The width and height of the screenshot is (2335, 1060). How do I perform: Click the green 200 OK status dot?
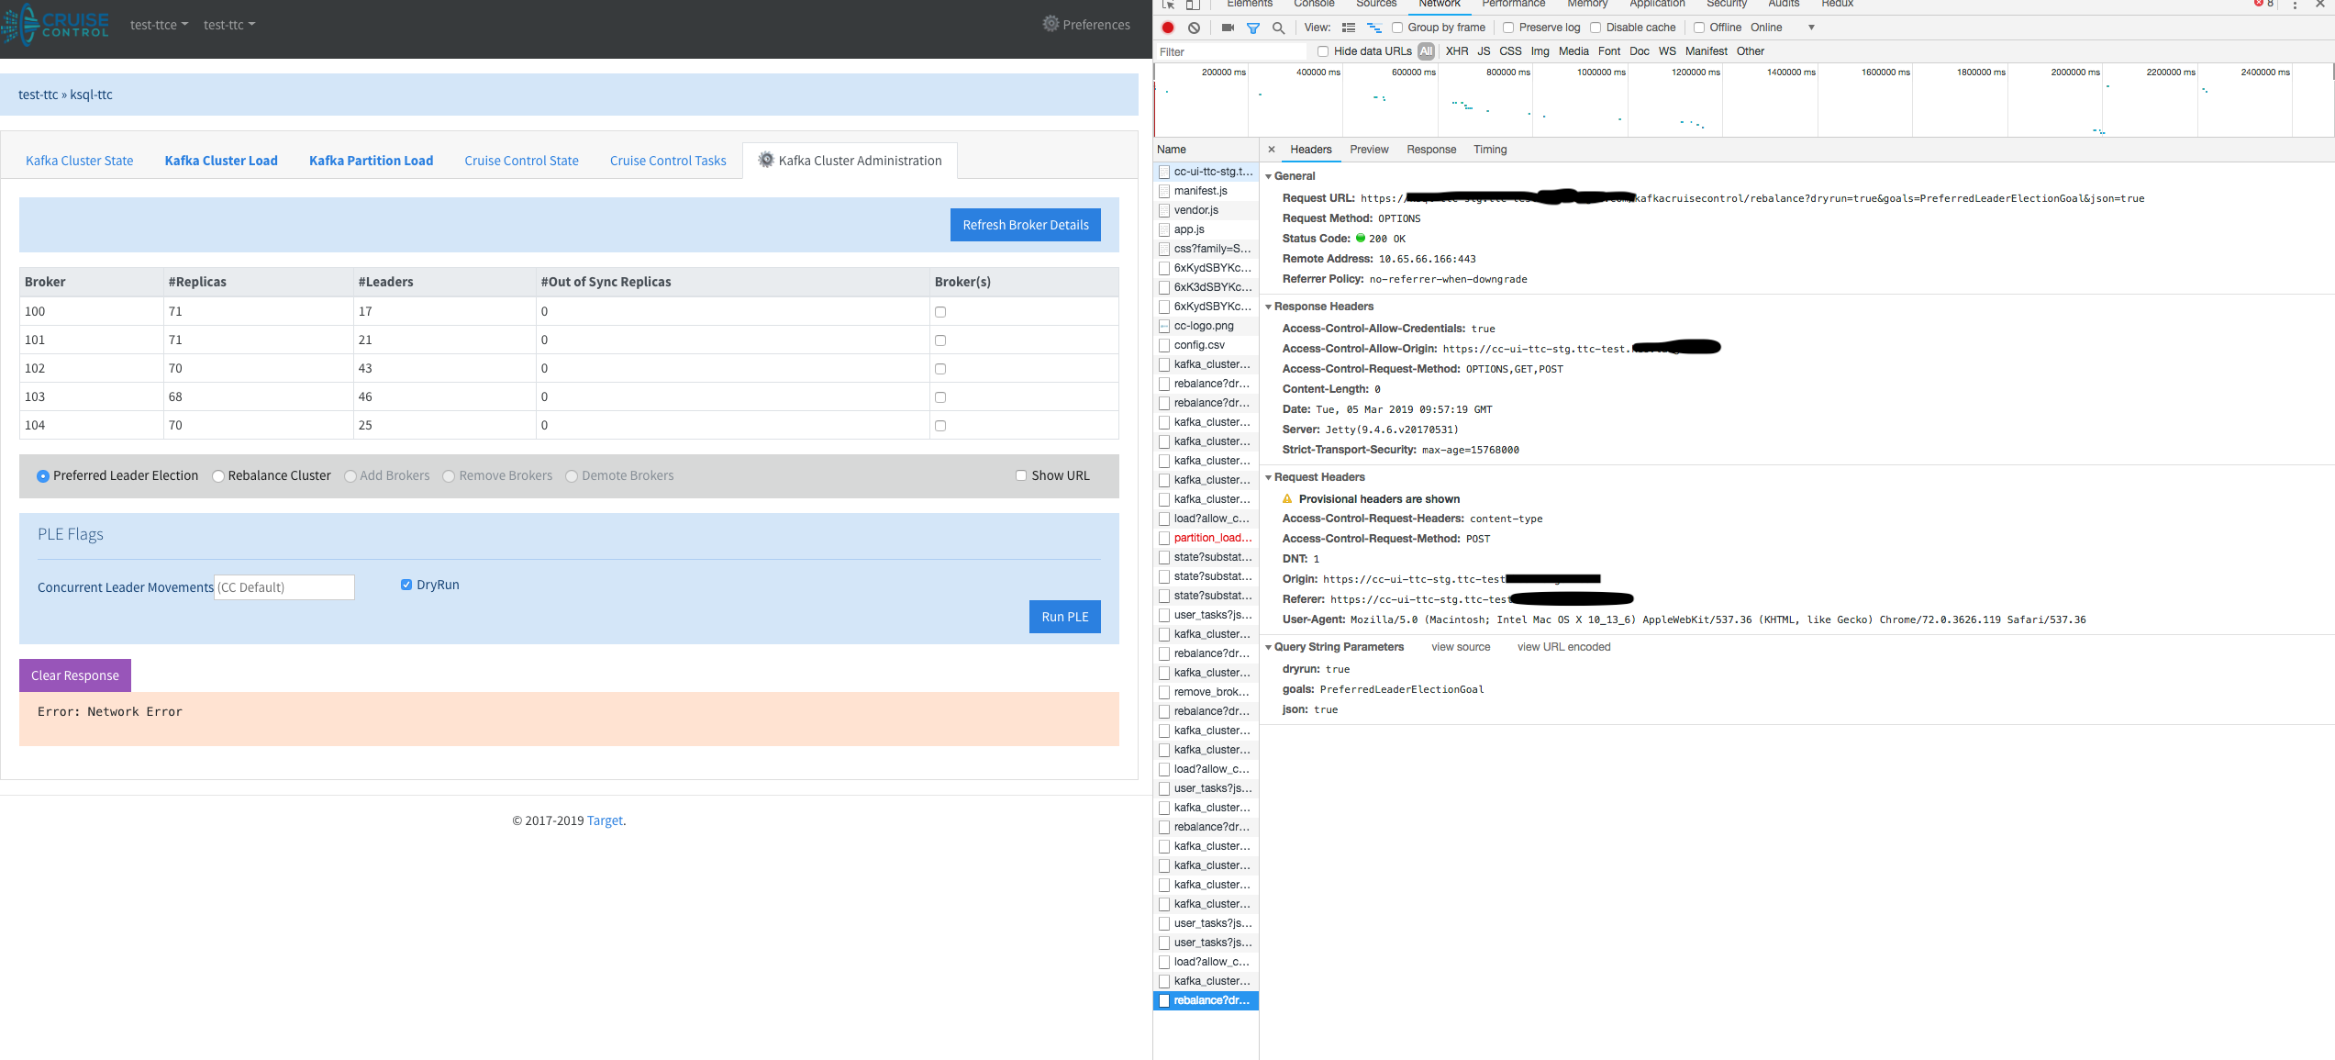coord(1361,238)
